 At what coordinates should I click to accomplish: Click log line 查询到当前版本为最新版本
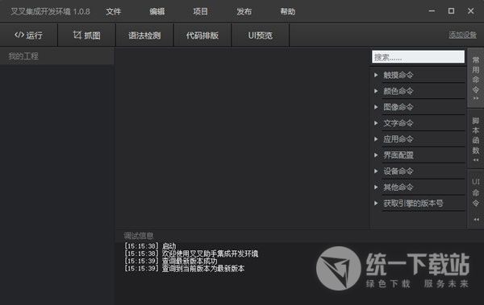coord(203,268)
